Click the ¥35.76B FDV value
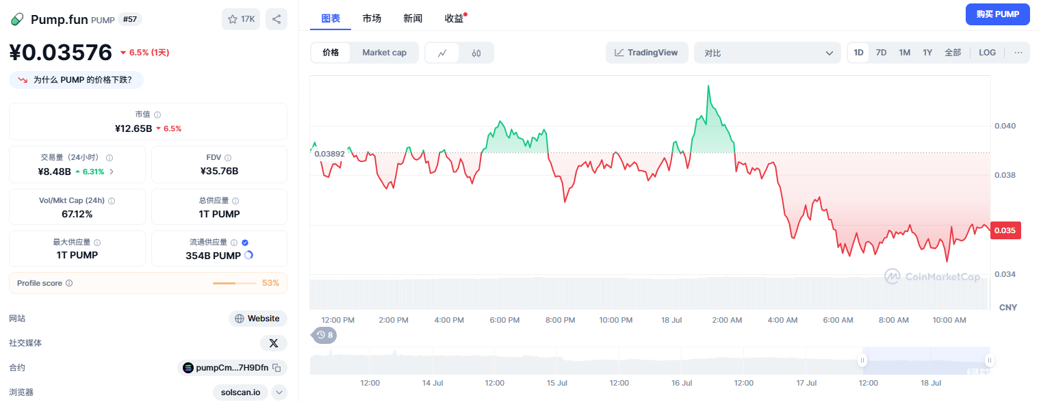Image resolution: width=1041 pixels, height=402 pixels. (x=219, y=171)
